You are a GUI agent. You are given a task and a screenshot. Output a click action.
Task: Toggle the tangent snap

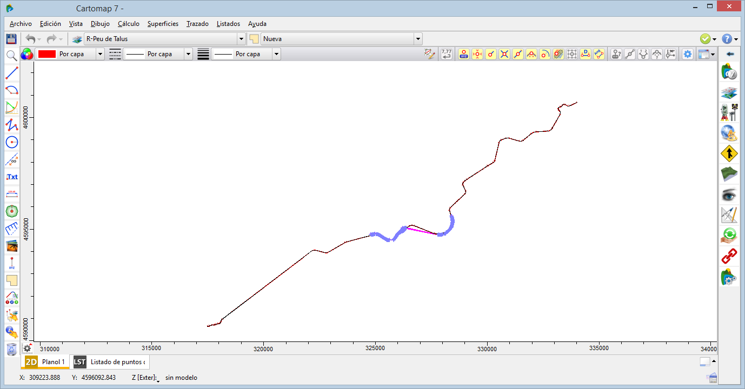click(x=545, y=54)
